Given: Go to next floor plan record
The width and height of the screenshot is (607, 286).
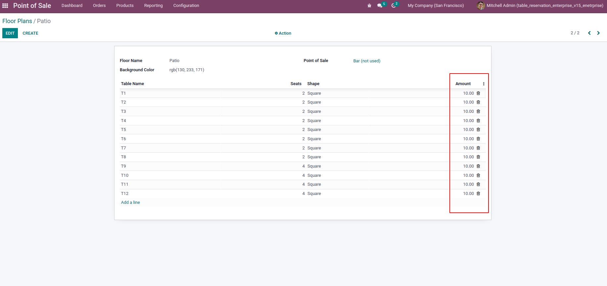Looking at the screenshot, I should click(x=598, y=33).
